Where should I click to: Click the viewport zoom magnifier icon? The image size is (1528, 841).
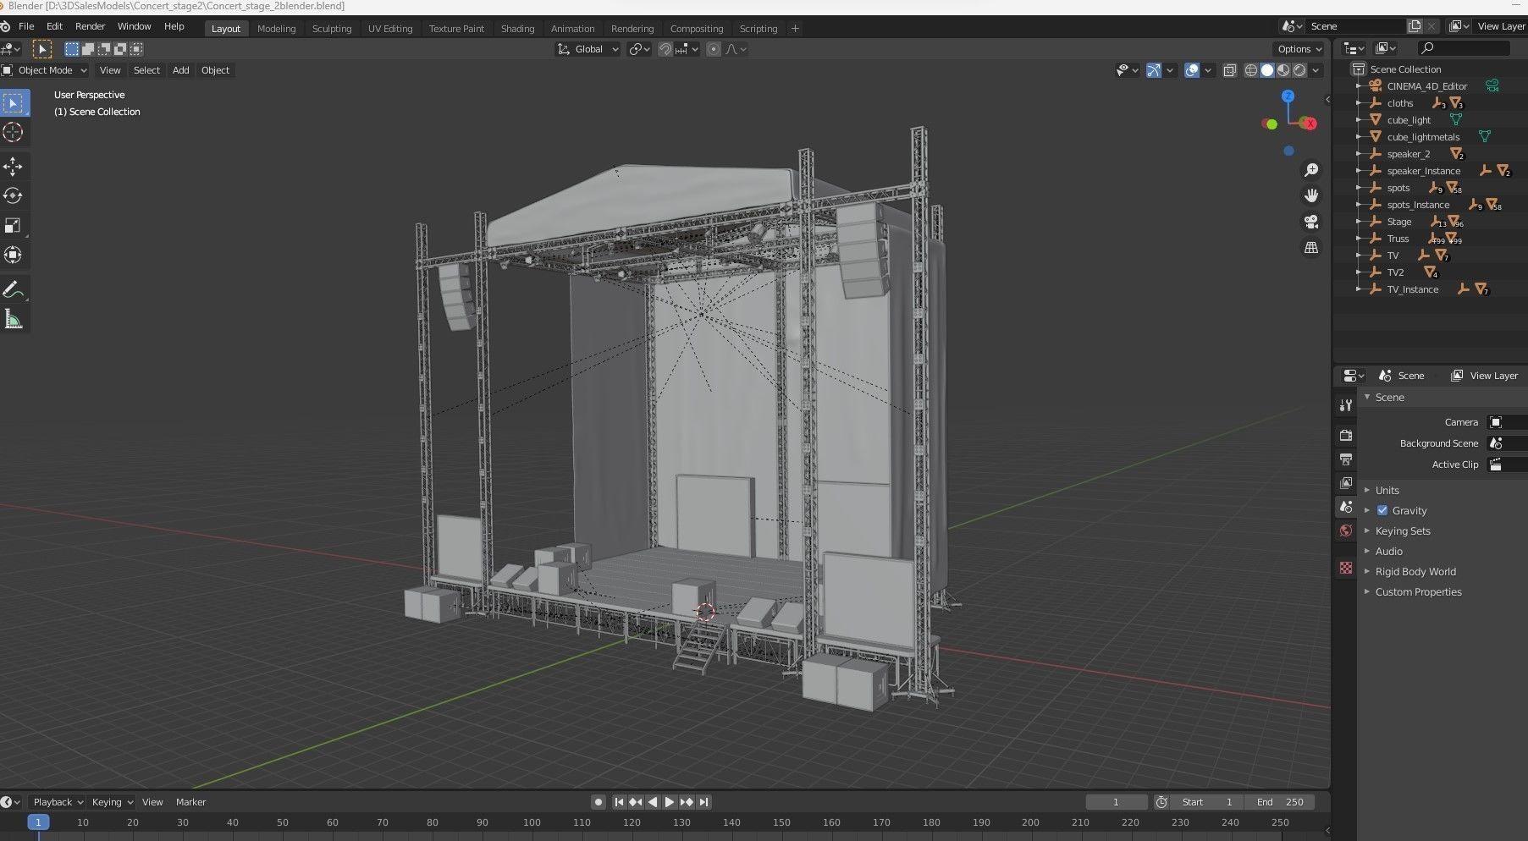tap(1311, 170)
